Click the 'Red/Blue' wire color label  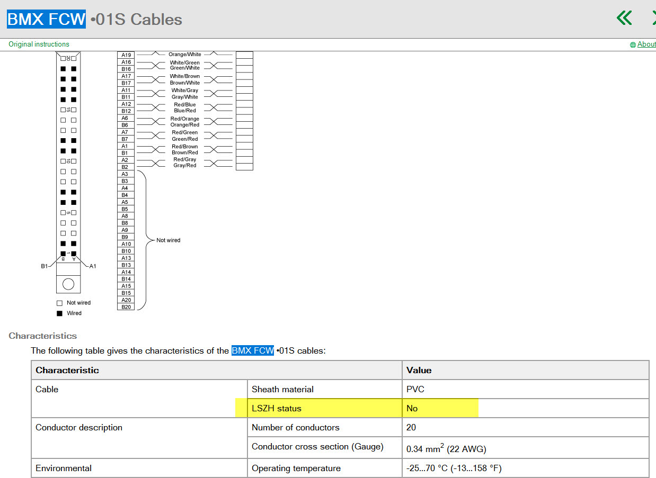[185, 104]
